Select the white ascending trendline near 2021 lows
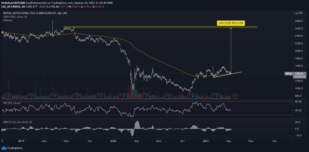The image size is (309, 152). point(227,74)
